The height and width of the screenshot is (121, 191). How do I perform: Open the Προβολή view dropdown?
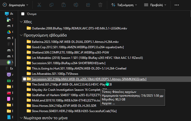(155, 5)
